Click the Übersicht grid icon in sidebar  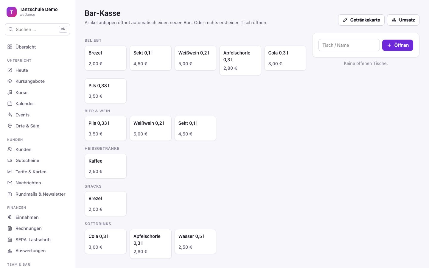coord(10,47)
